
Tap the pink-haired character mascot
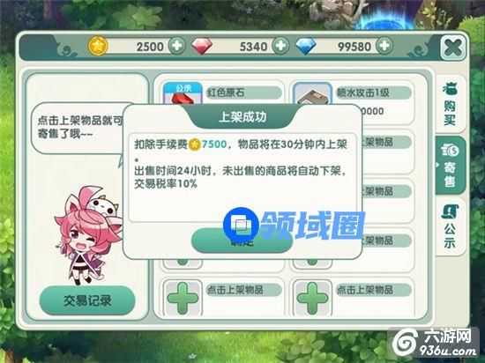coord(88,234)
